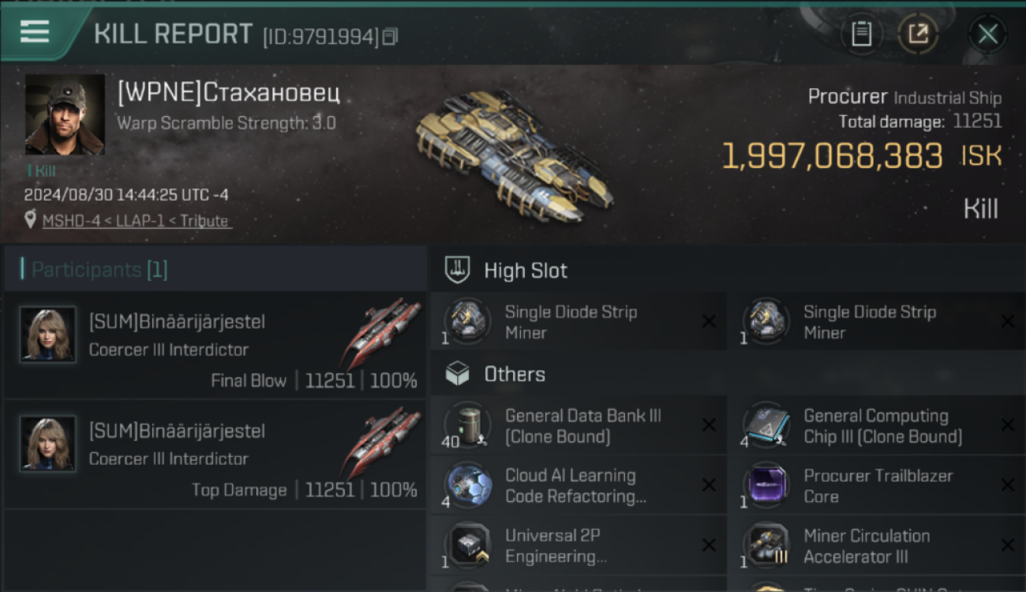Toggle X mark beside General Data Bank III
The width and height of the screenshot is (1026, 592).
pyautogui.click(x=709, y=425)
